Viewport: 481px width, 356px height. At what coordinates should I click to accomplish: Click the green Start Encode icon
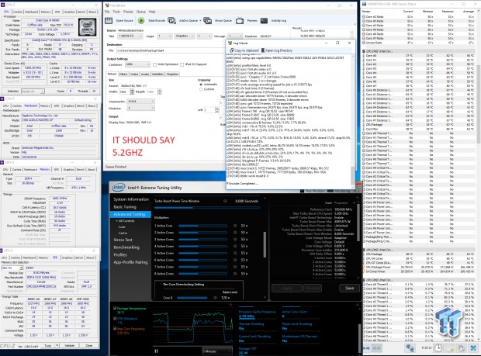click(x=141, y=20)
